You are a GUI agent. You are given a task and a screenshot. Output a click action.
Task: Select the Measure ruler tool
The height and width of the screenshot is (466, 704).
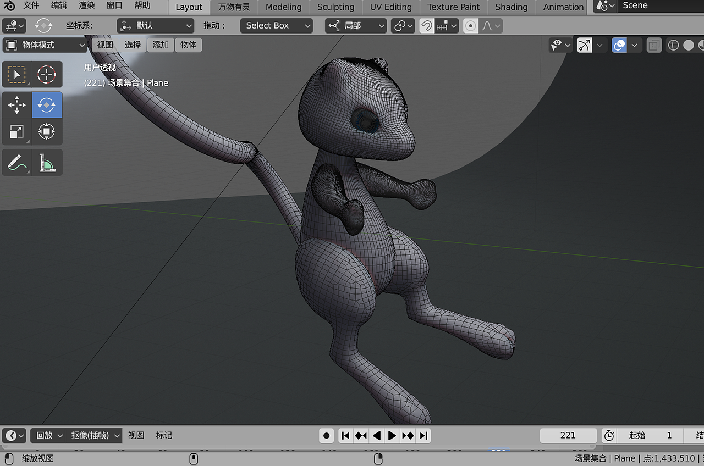point(47,163)
